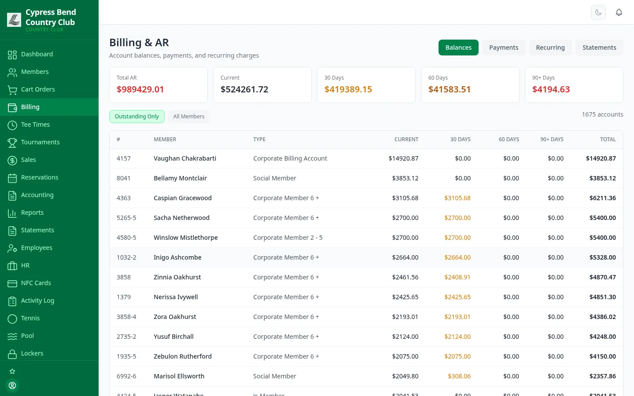Open notifications bell icon
The width and height of the screenshot is (634, 396).
619,12
